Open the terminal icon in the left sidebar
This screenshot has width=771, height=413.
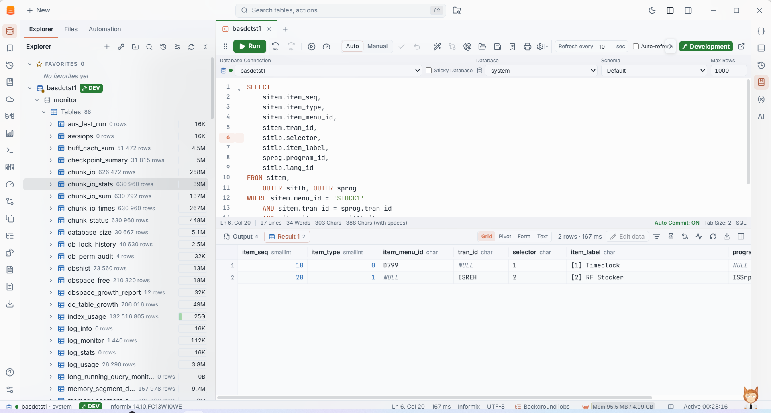(10, 150)
